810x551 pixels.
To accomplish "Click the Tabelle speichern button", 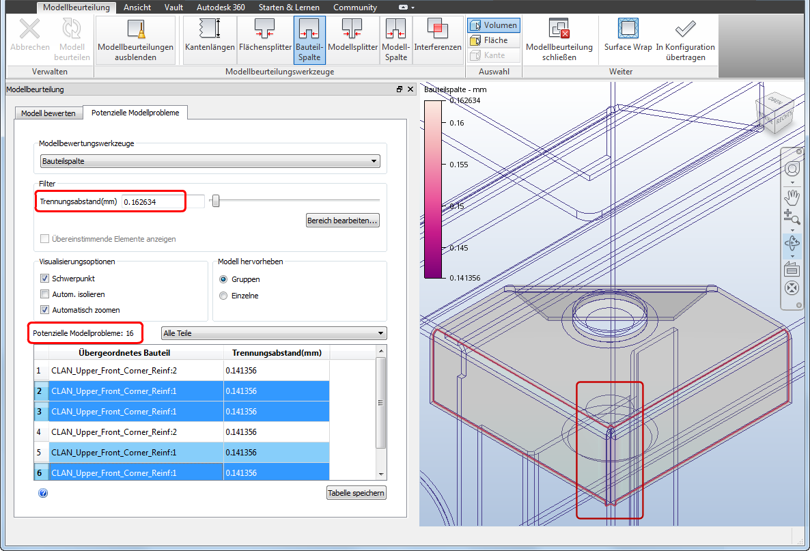I will [x=356, y=493].
